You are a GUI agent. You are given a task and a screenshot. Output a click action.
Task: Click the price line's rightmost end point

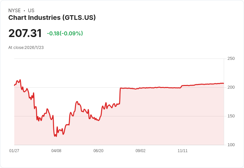click(223, 83)
